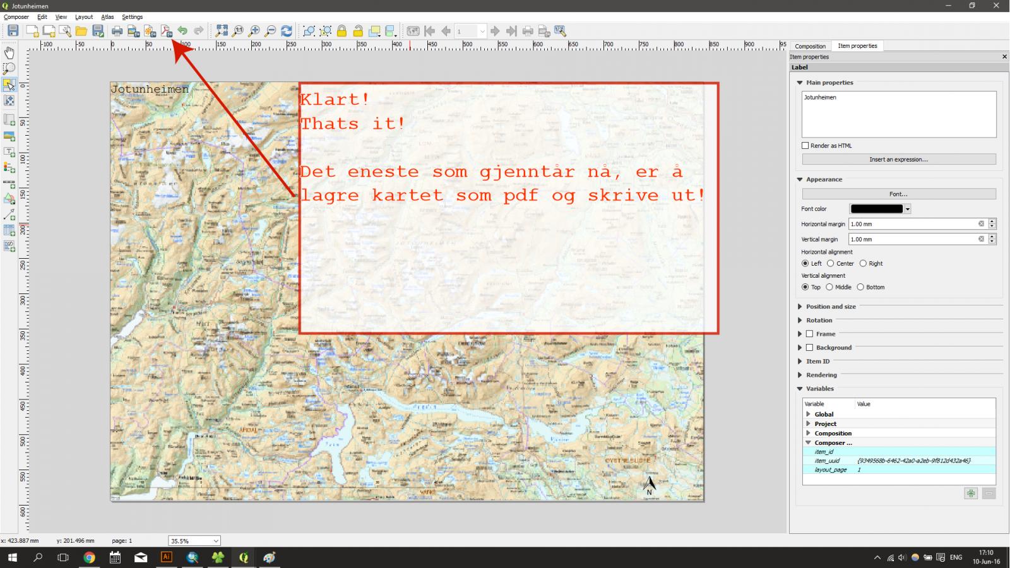Click the Lock selected items padlock
Viewport: 1010px width, 568px height.
tap(342, 31)
